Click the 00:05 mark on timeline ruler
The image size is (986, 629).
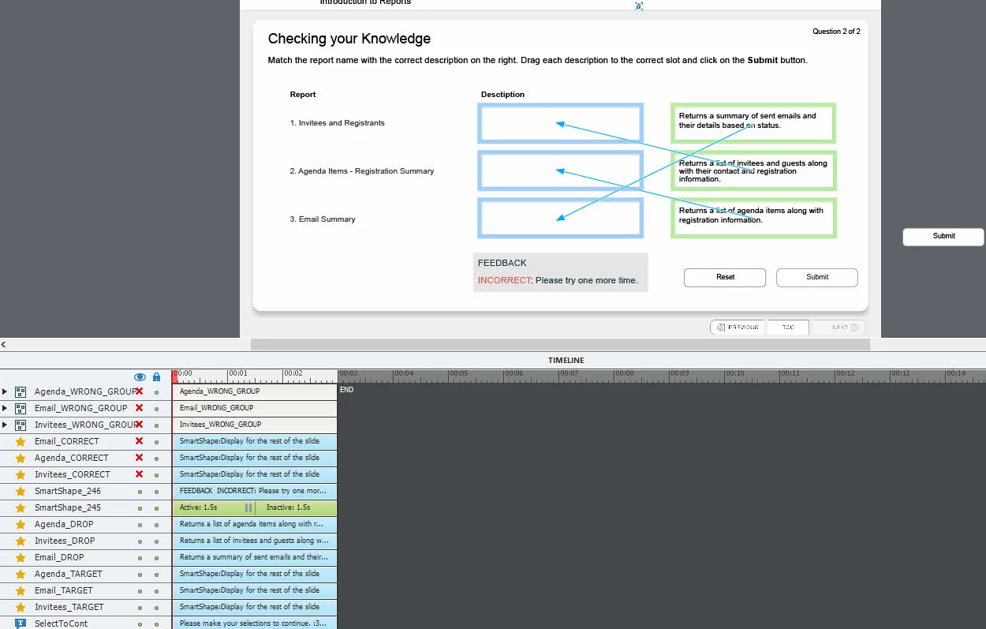(x=459, y=373)
